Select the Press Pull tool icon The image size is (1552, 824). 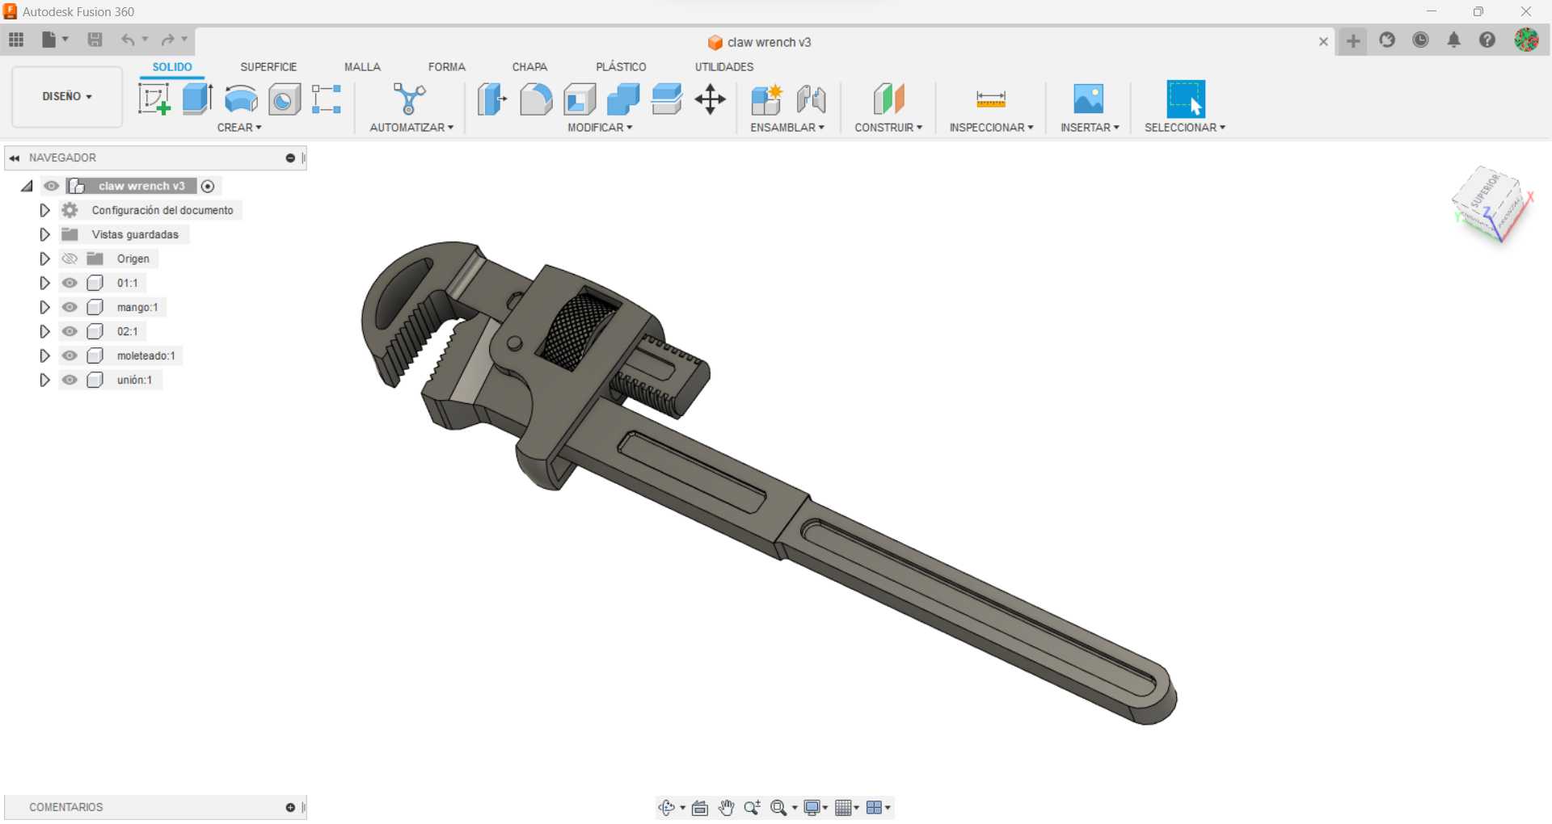tap(491, 99)
